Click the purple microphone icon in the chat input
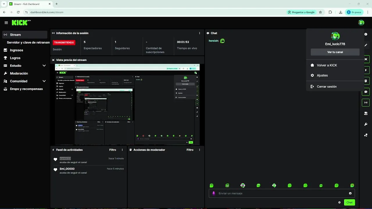The height and width of the screenshot is (209, 372). 214,193
